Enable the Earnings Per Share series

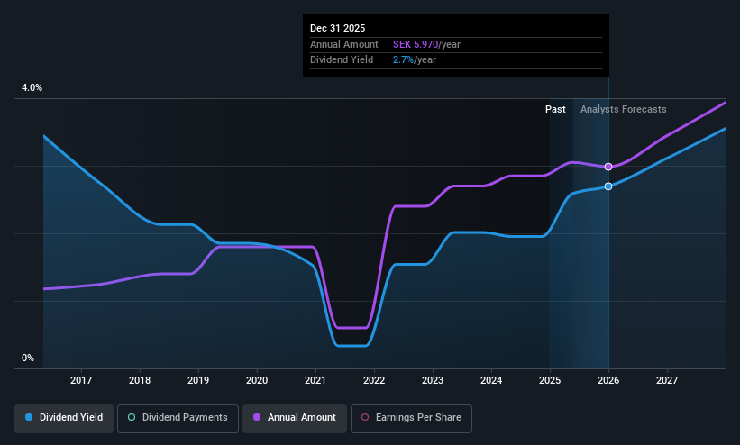click(x=411, y=418)
